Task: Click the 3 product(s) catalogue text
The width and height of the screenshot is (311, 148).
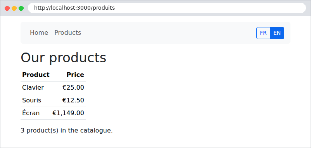Action: (x=67, y=130)
